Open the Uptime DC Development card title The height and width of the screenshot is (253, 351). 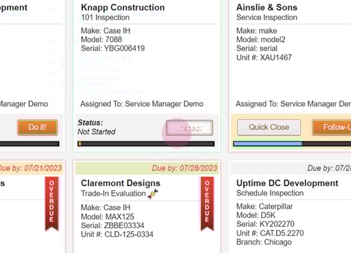pos(287,183)
